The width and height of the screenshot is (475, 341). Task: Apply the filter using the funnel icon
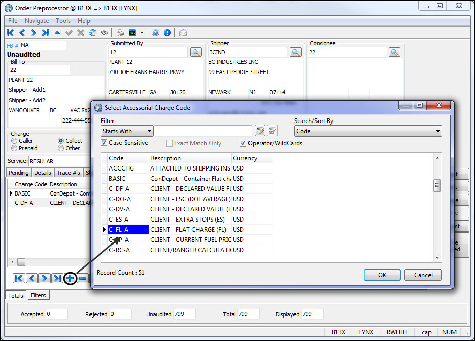(x=260, y=131)
